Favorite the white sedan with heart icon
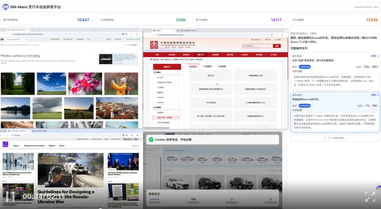The height and width of the screenshot is (209, 381). tap(191, 176)
